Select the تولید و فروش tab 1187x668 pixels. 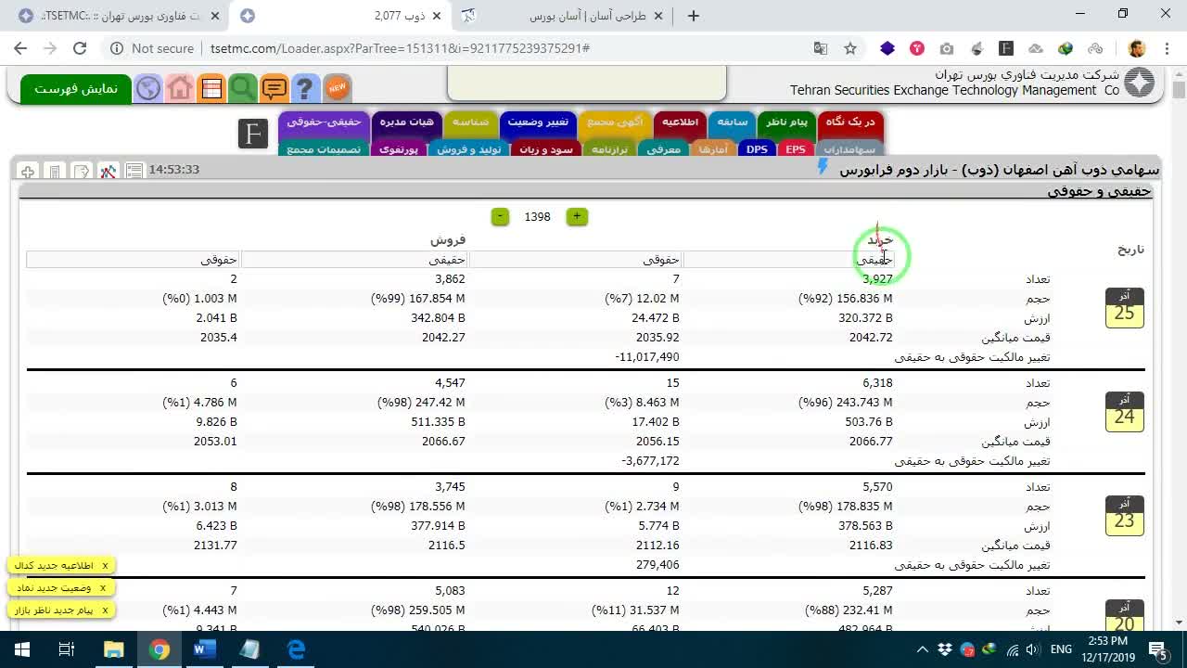coord(468,148)
